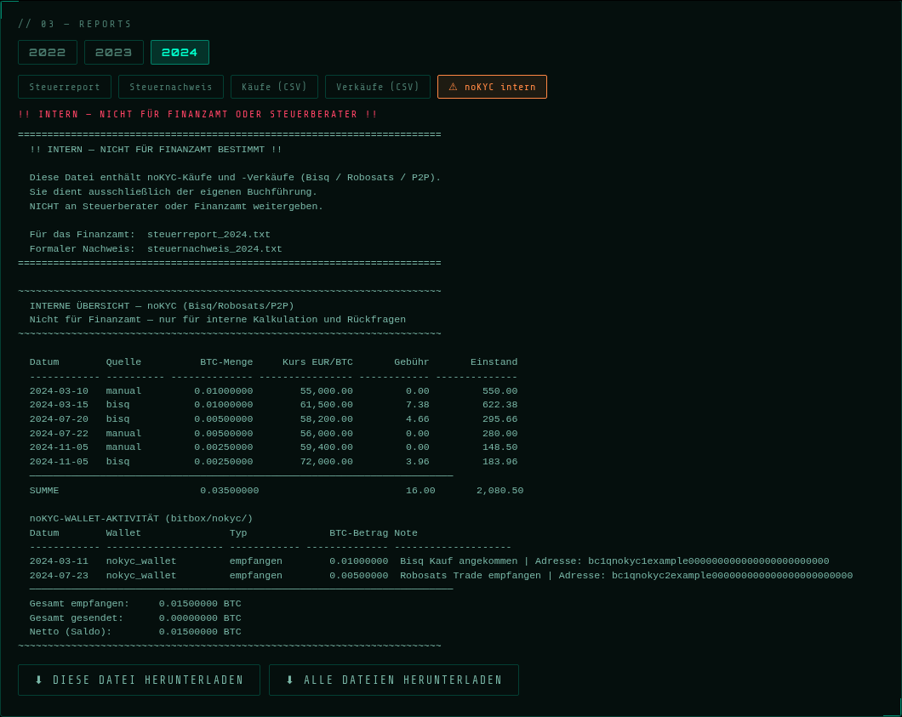Click the '// 03 – REPORTS' section heading
This screenshot has width=902, height=717.
coord(75,24)
